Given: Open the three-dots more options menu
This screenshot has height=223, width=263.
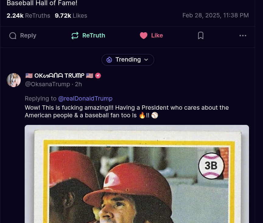Looking at the screenshot, I should (x=243, y=36).
